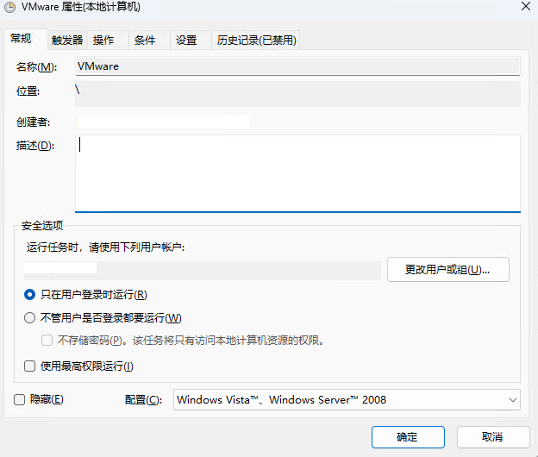Click the 取消 button
538x457 pixels.
tap(492, 437)
